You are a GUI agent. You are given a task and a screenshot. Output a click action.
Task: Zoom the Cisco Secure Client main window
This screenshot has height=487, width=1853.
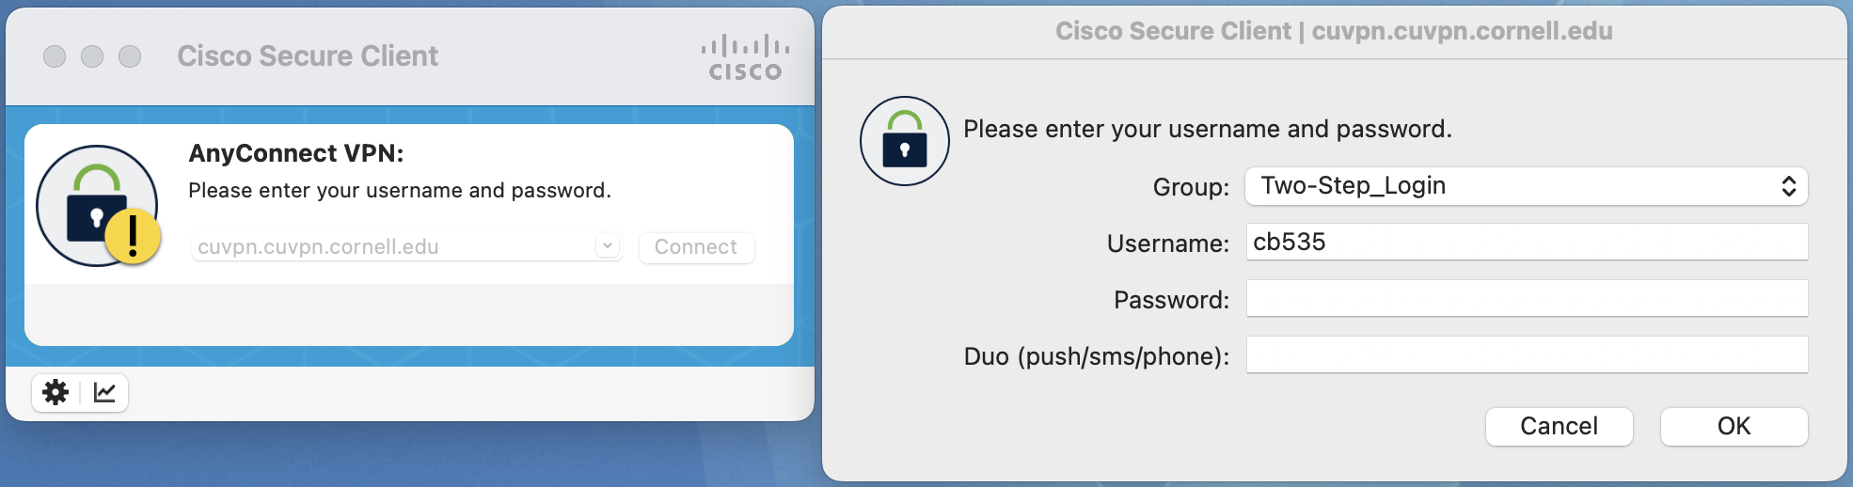point(130,56)
